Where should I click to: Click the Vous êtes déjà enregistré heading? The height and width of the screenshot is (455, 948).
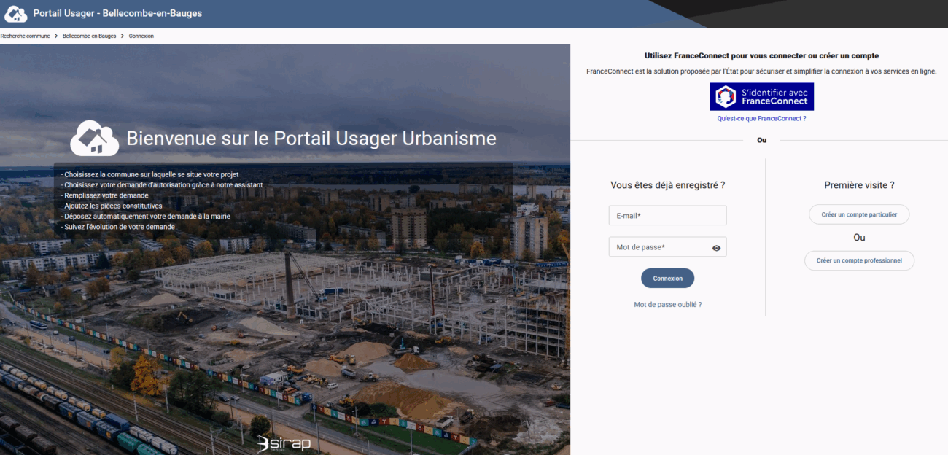pos(667,184)
